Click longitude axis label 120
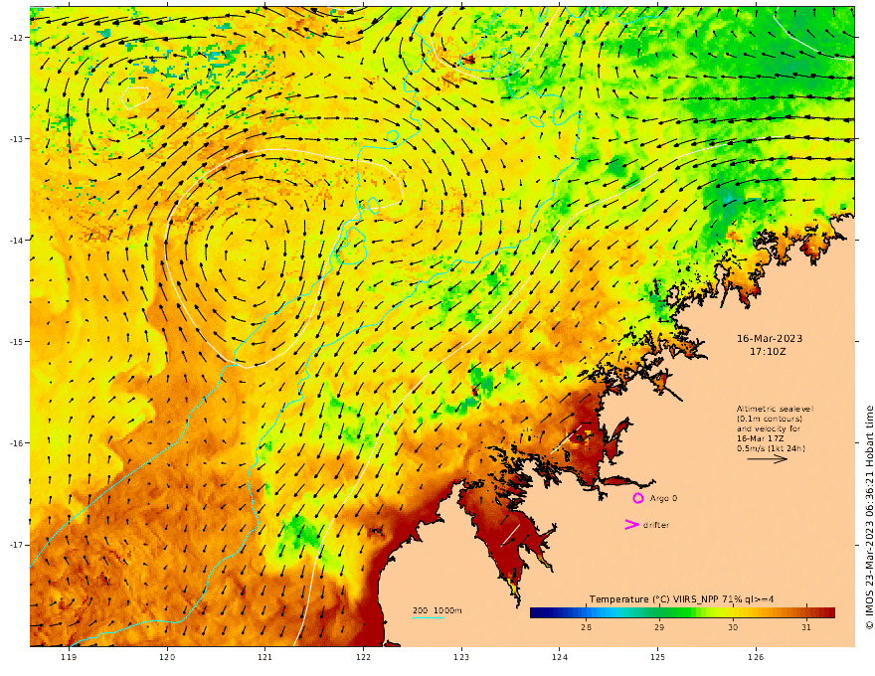 coord(167,657)
